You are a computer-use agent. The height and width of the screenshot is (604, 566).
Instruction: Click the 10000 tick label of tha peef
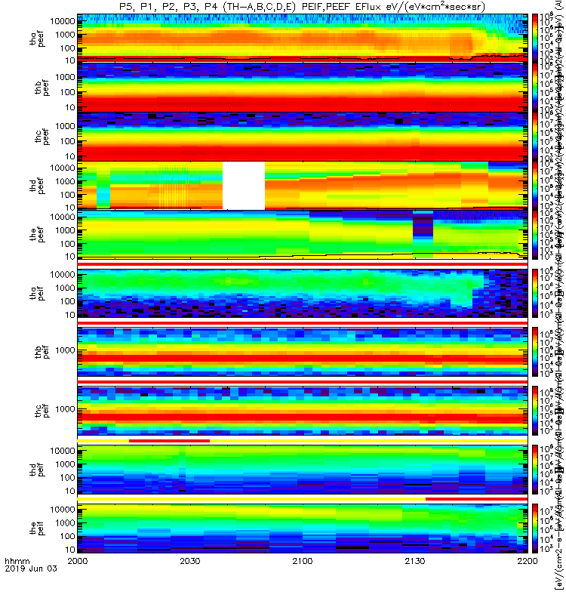coord(63,21)
